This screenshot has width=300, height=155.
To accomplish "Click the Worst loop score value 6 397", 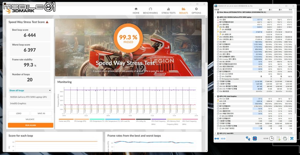I will pyautogui.click(x=30, y=50).
